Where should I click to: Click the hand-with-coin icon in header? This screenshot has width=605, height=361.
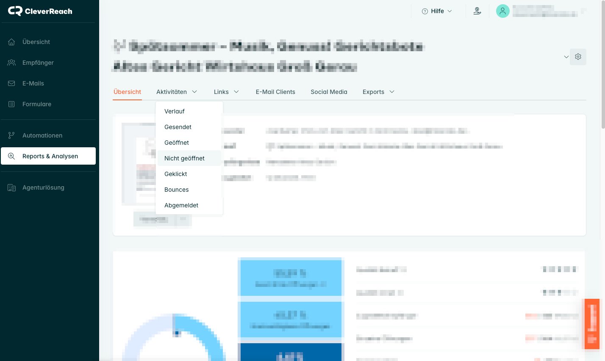(477, 11)
